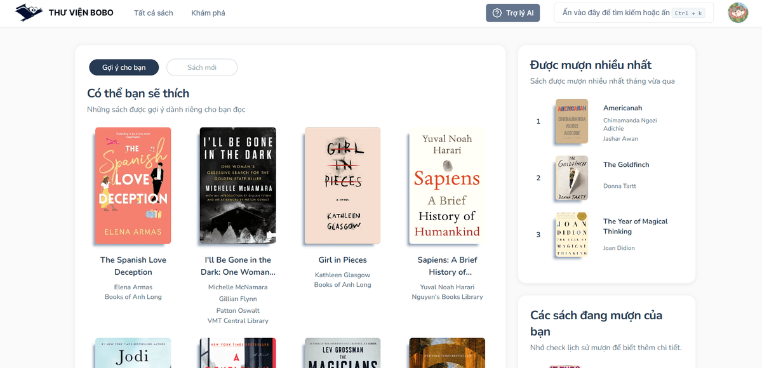Open the Tất cả sách menu
The image size is (762, 368).
pyautogui.click(x=153, y=13)
